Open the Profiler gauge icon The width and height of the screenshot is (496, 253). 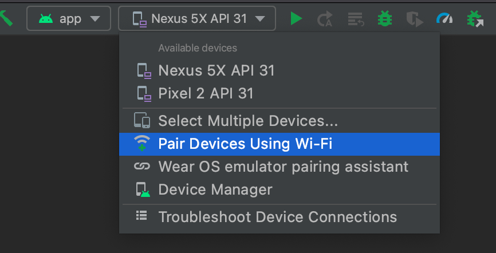click(x=444, y=18)
